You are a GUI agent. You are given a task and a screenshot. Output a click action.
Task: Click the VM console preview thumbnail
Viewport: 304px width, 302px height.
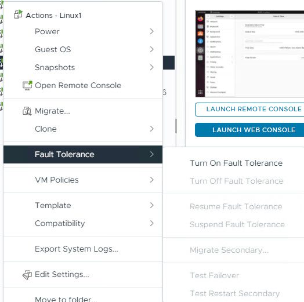(249, 54)
